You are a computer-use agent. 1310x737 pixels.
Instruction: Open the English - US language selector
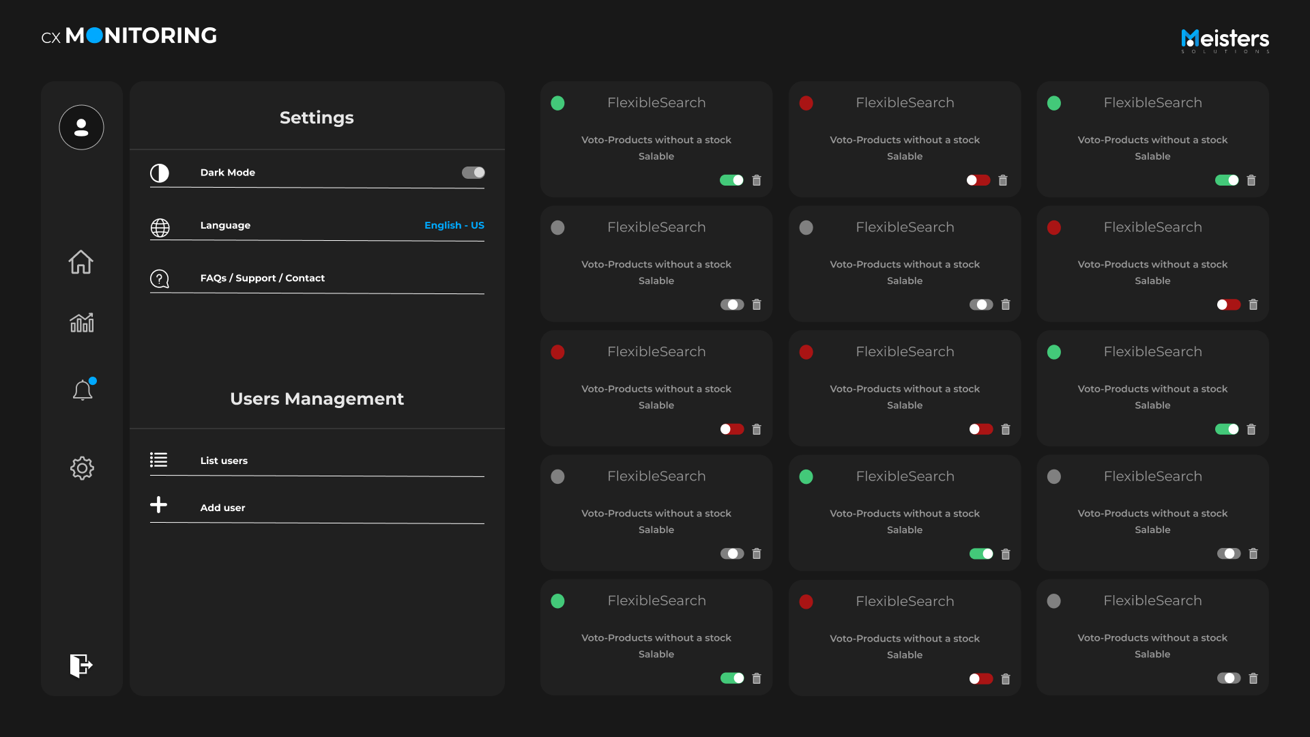point(454,225)
